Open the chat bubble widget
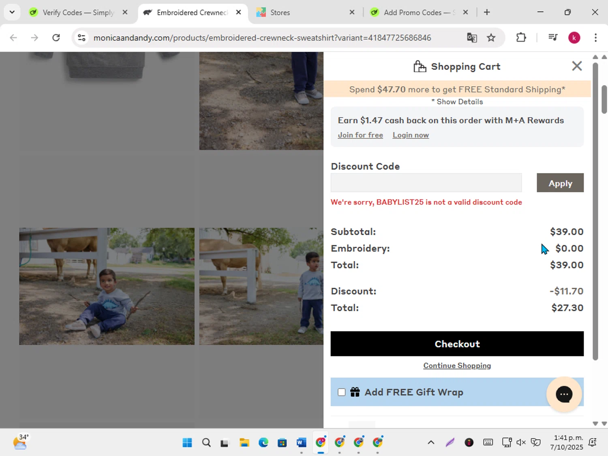Screen dimensions: 608x456 click(x=564, y=394)
